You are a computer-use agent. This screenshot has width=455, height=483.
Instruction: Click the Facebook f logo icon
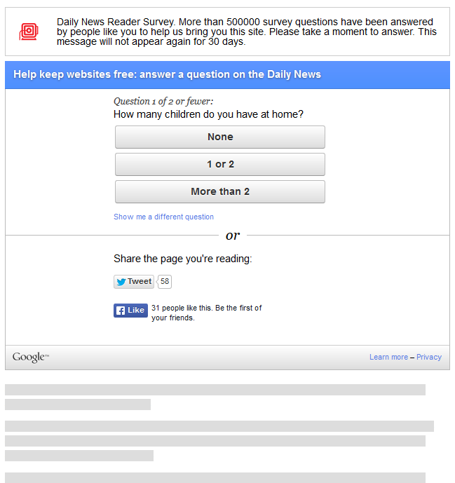pyautogui.click(x=120, y=311)
